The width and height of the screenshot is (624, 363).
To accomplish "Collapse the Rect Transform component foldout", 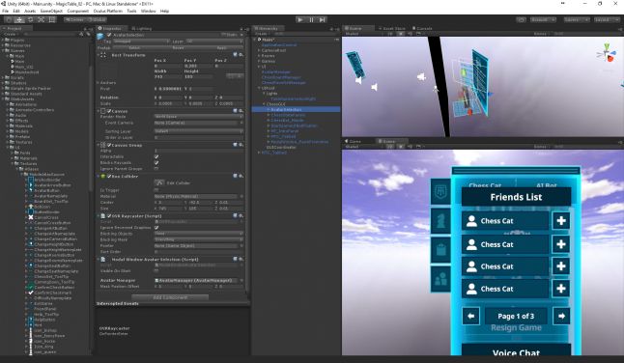I will [x=99, y=55].
